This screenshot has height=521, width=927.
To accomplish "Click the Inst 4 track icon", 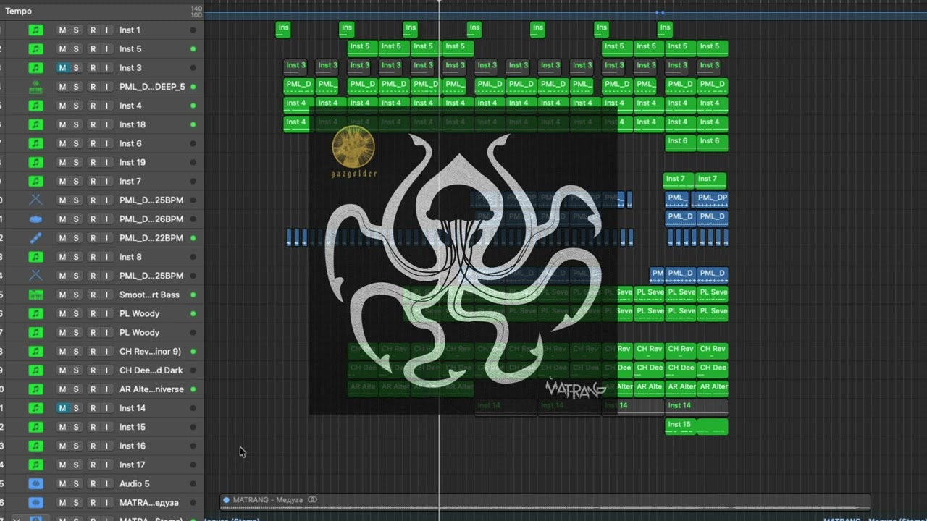I will click(35, 106).
